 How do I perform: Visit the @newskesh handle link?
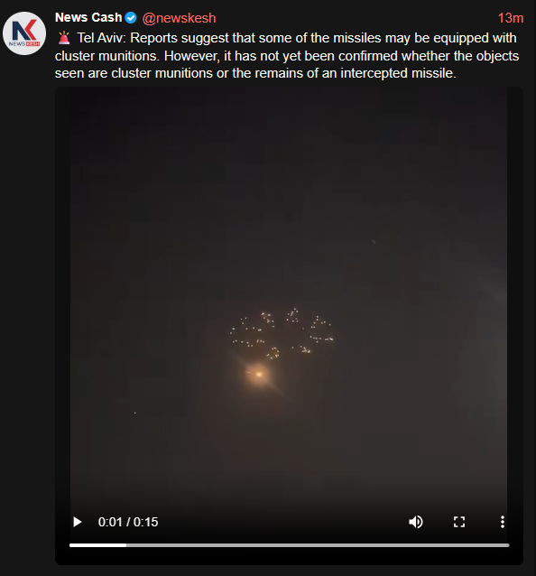point(179,18)
